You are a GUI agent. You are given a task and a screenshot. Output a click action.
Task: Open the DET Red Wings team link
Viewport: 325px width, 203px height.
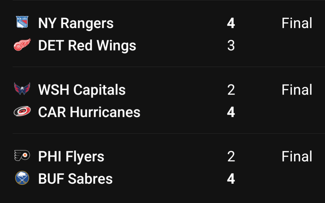tap(87, 45)
